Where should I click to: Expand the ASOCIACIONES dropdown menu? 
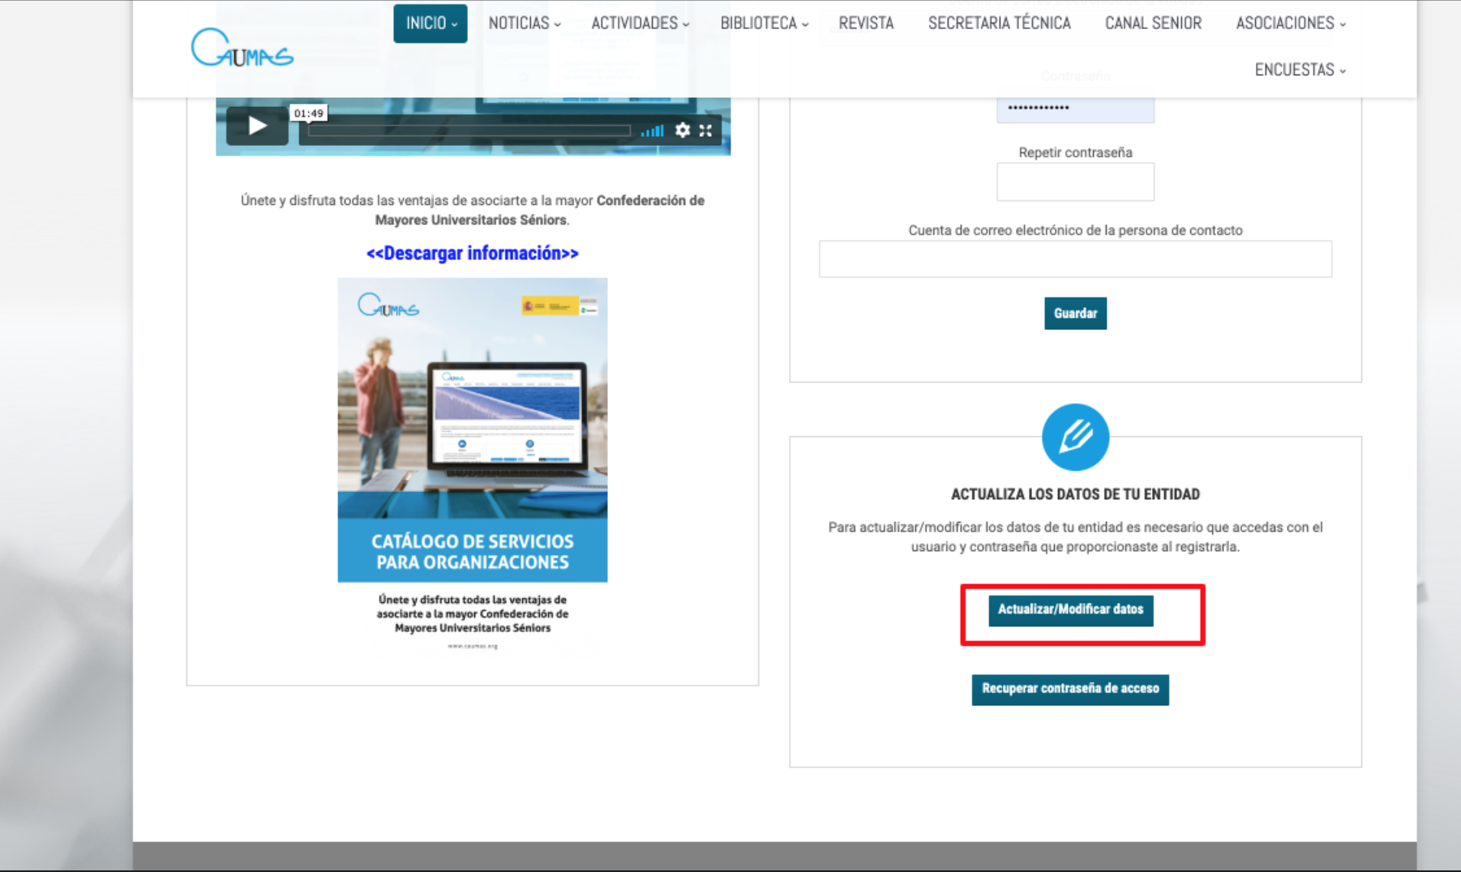click(x=1291, y=24)
